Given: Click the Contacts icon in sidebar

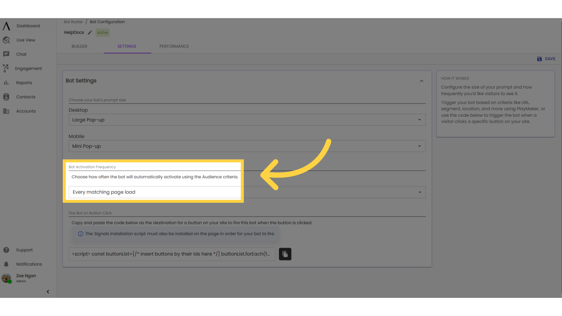Looking at the screenshot, I should click(6, 97).
